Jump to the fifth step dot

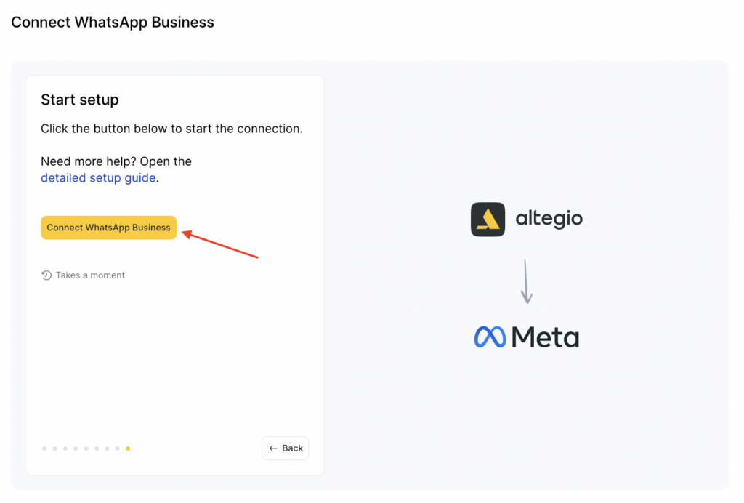point(86,448)
